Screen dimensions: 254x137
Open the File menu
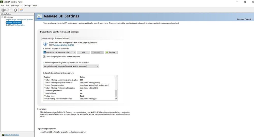pyautogui.click(x=3, y=6)
